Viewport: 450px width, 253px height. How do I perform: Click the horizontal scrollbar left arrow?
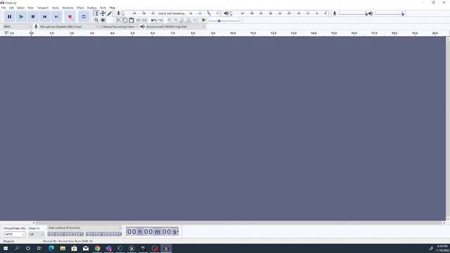click(34, 223)
